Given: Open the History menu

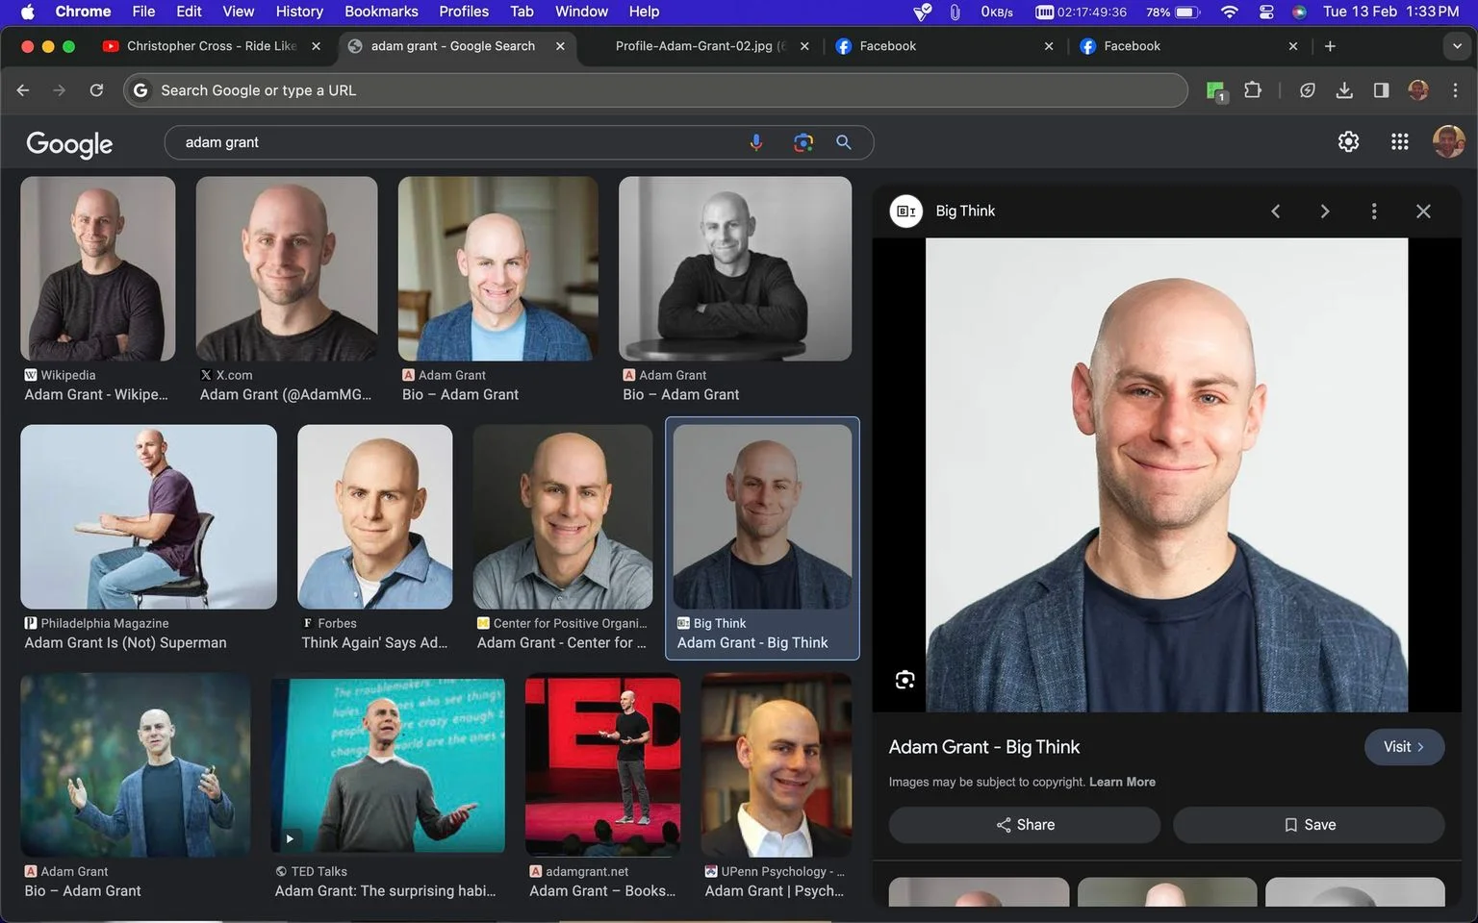Looking at the screenshot, I should [299, 12].
